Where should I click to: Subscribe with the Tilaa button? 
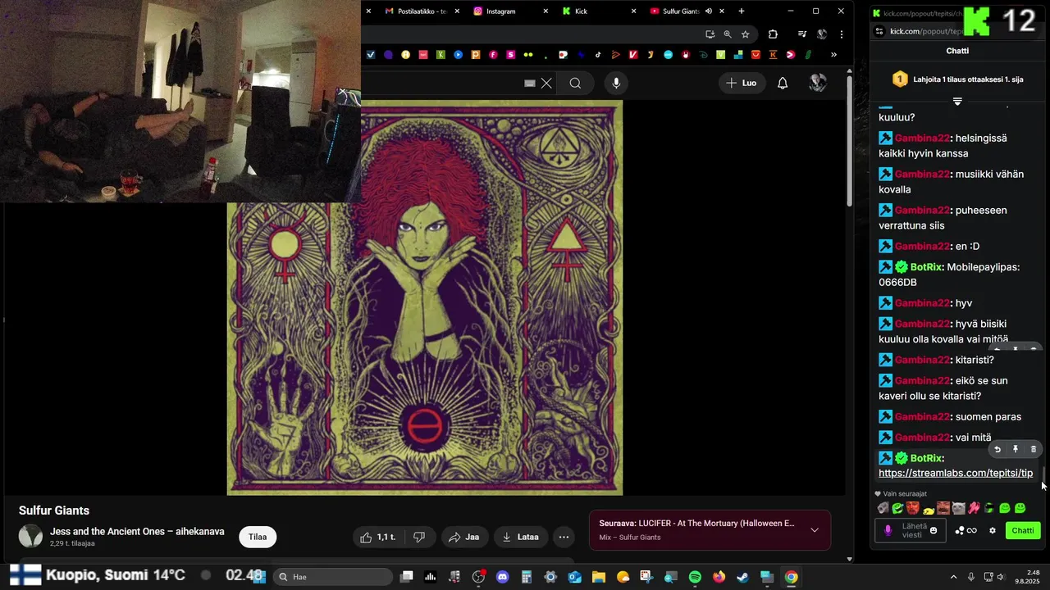click(258, 537)
